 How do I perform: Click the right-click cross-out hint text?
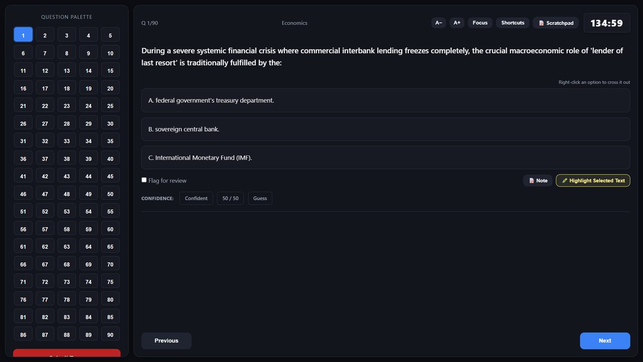tap(594, 82)
